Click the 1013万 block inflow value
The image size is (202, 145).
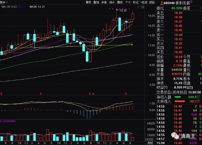pyautogui.click(x=194, y=101)
